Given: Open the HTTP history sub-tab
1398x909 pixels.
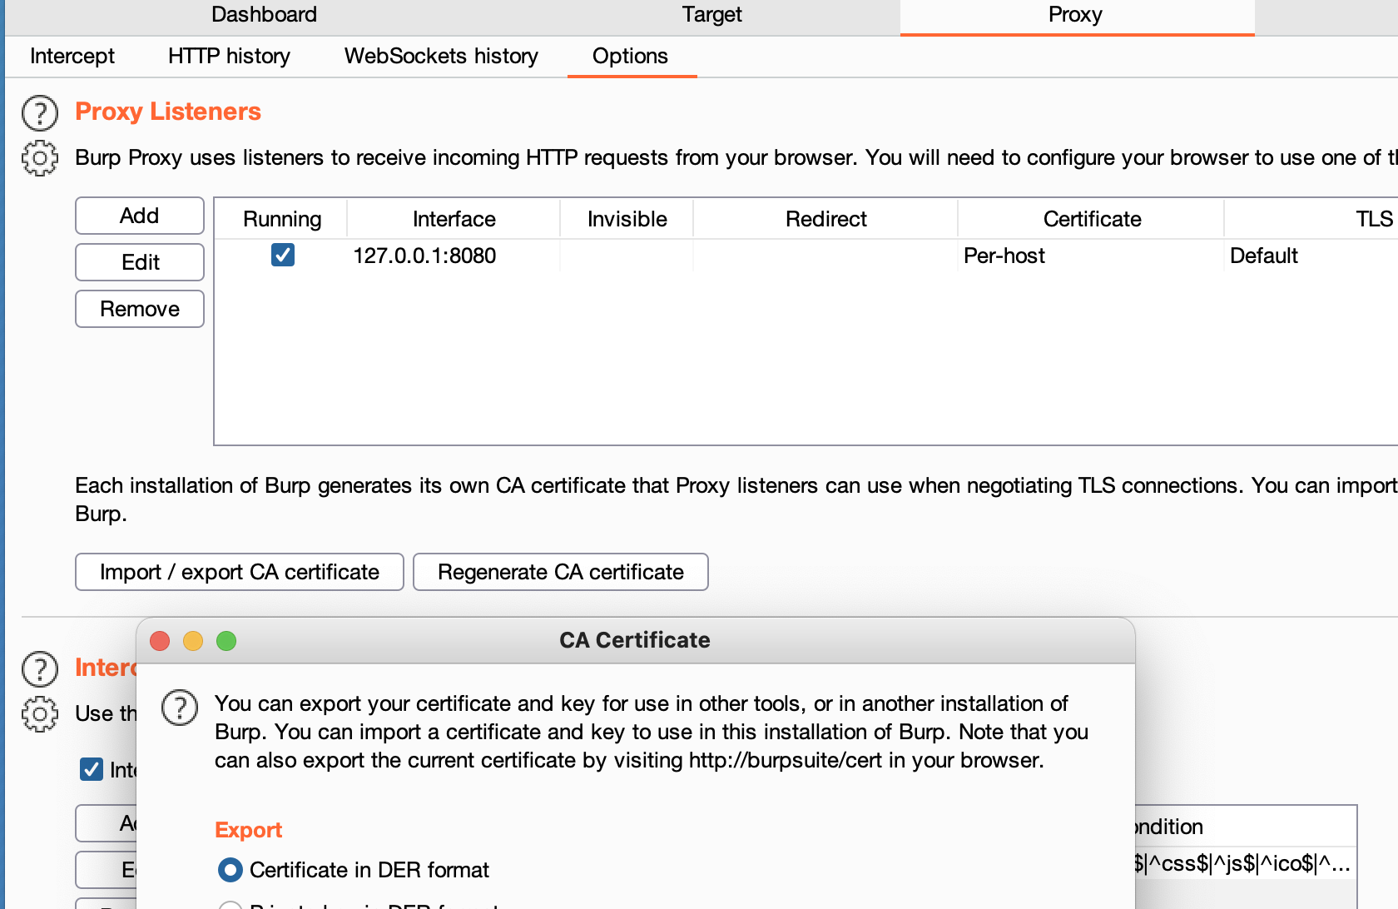Looking at the screenshot, I should click(229, 56).
